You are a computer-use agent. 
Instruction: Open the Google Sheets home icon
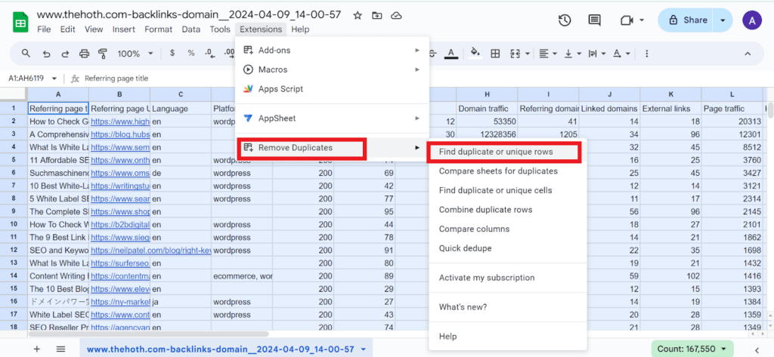(20, 22)
